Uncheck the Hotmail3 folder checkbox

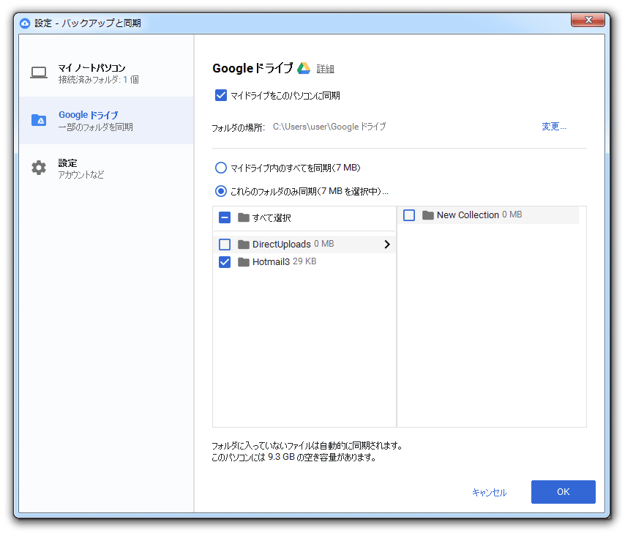point(225,262)
